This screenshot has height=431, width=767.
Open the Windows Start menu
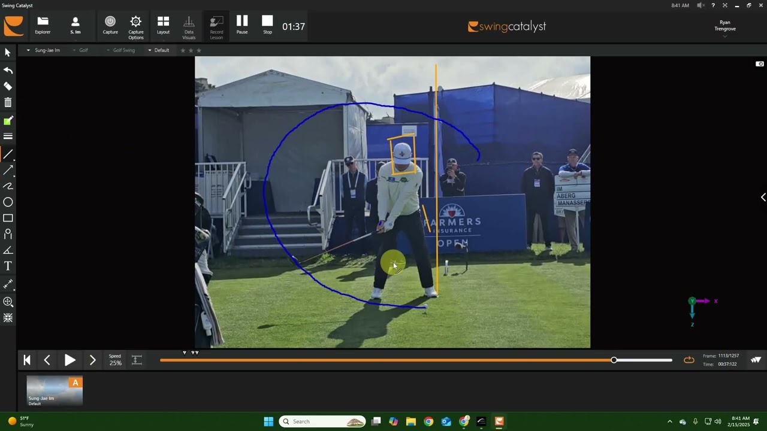268,421
